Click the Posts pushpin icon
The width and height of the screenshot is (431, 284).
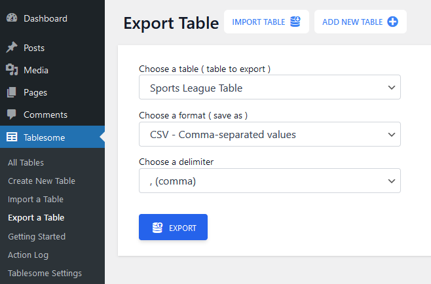coord(12,48)
